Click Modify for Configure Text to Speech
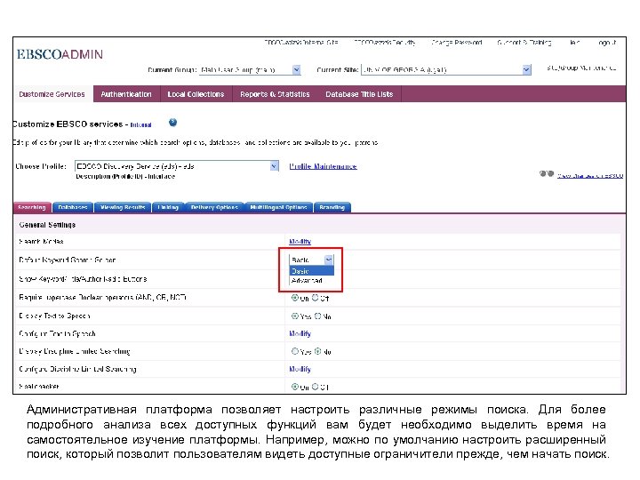 pyautogui.click(x=300, y=334)
